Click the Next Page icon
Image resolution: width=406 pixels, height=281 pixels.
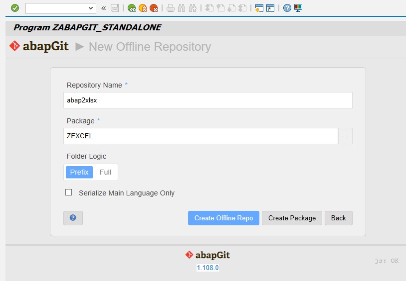(x=231, y=8)
